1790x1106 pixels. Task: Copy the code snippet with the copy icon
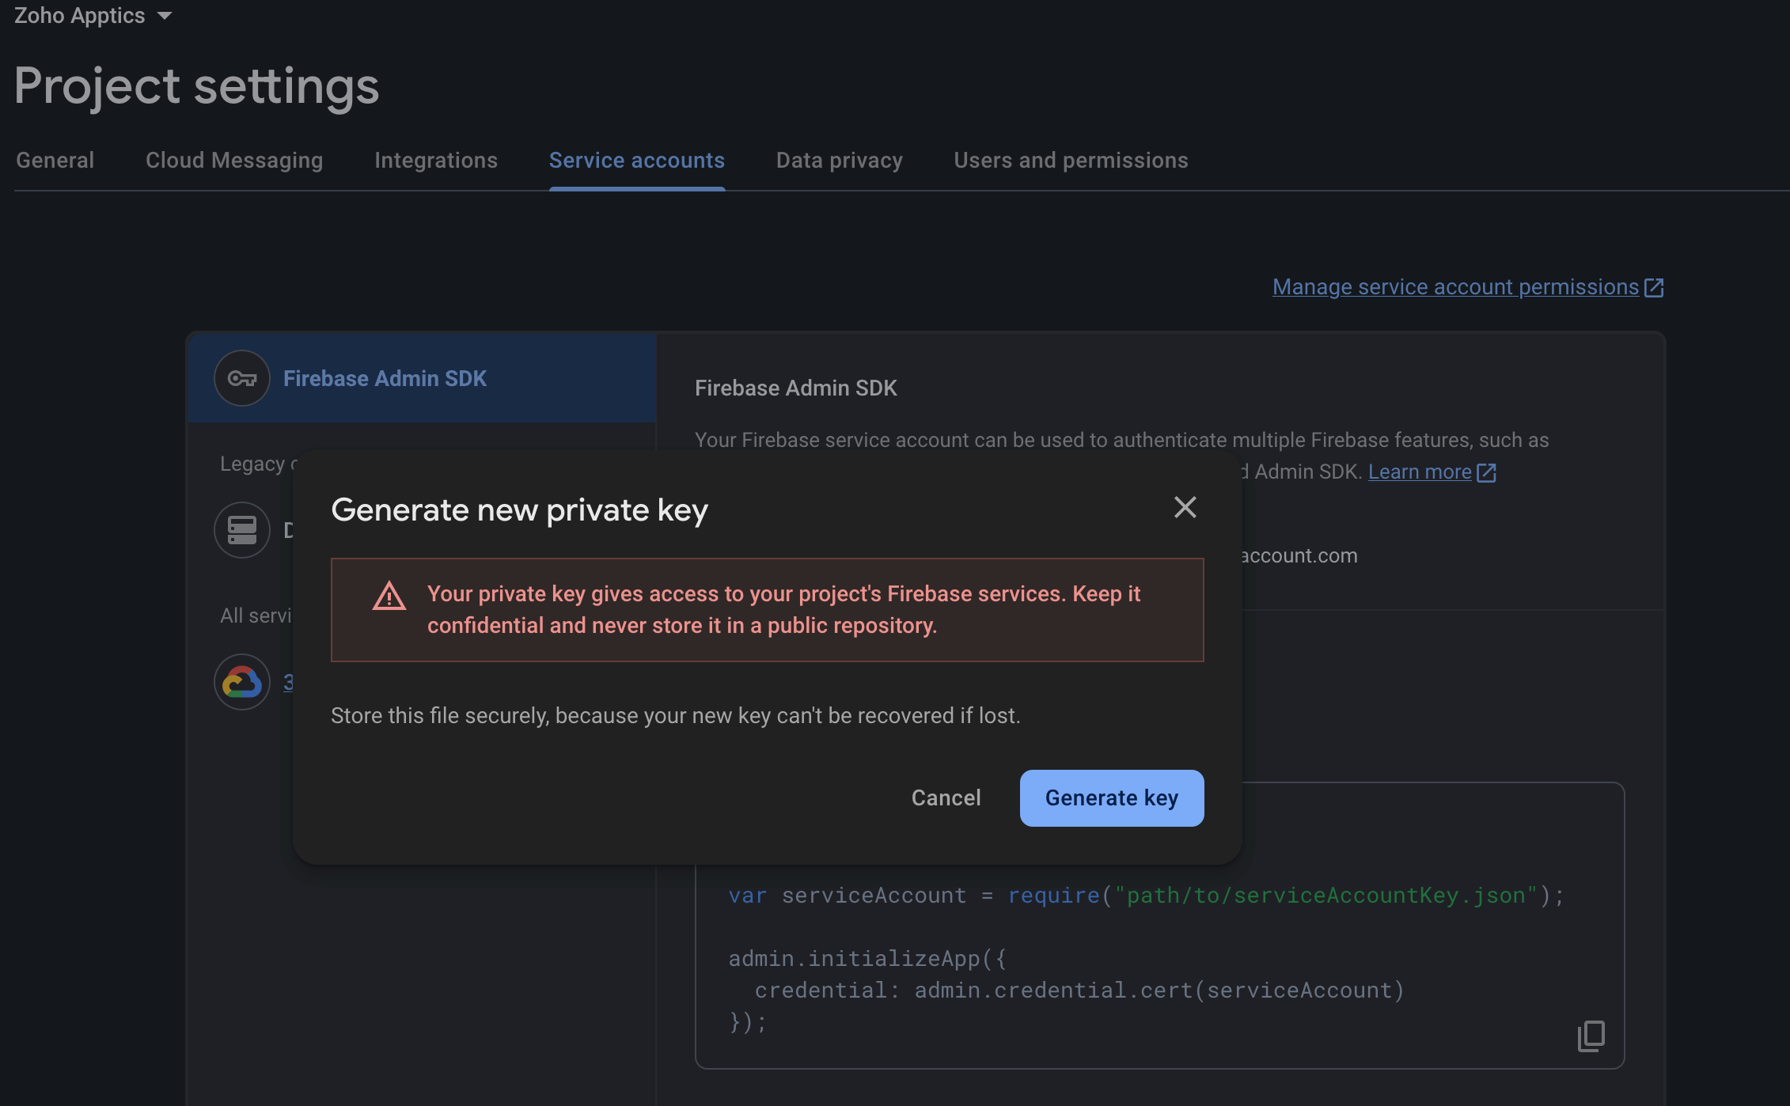(x=1591, y=1036)
